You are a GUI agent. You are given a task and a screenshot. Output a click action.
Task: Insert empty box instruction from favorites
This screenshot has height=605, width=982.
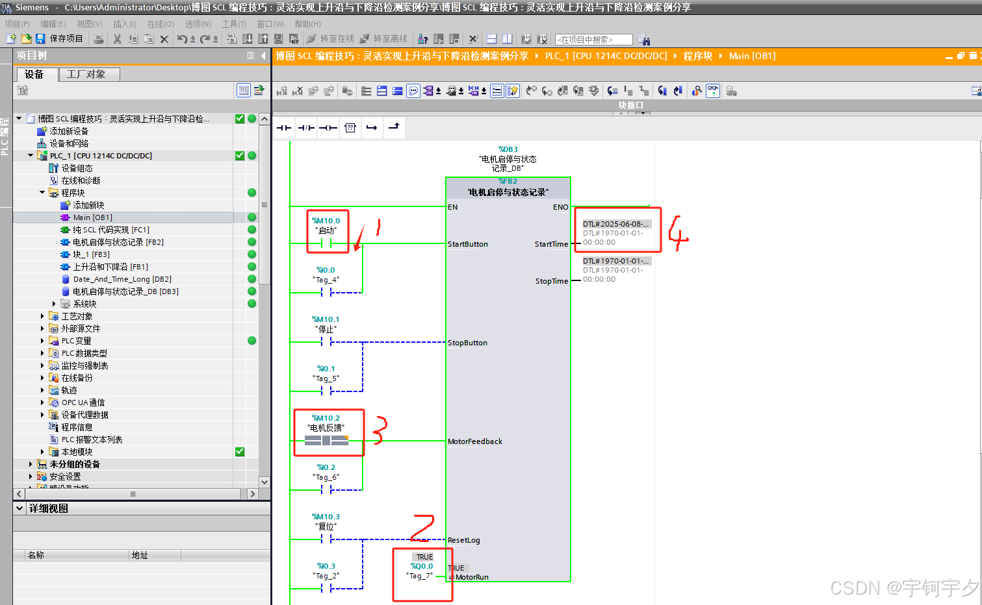click(x=350, y=128)
